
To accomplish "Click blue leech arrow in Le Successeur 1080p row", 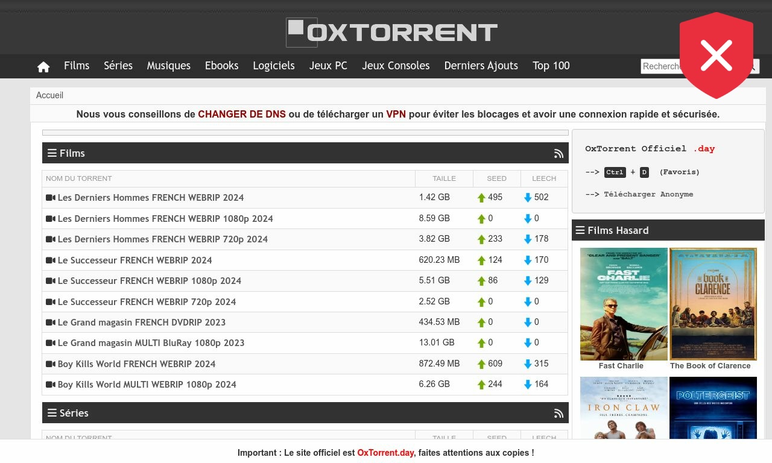I will coord(528,281).
